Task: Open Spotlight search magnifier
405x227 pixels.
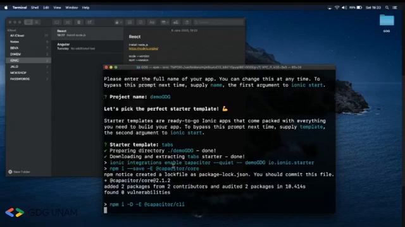Action: click(x=387, y=8)
